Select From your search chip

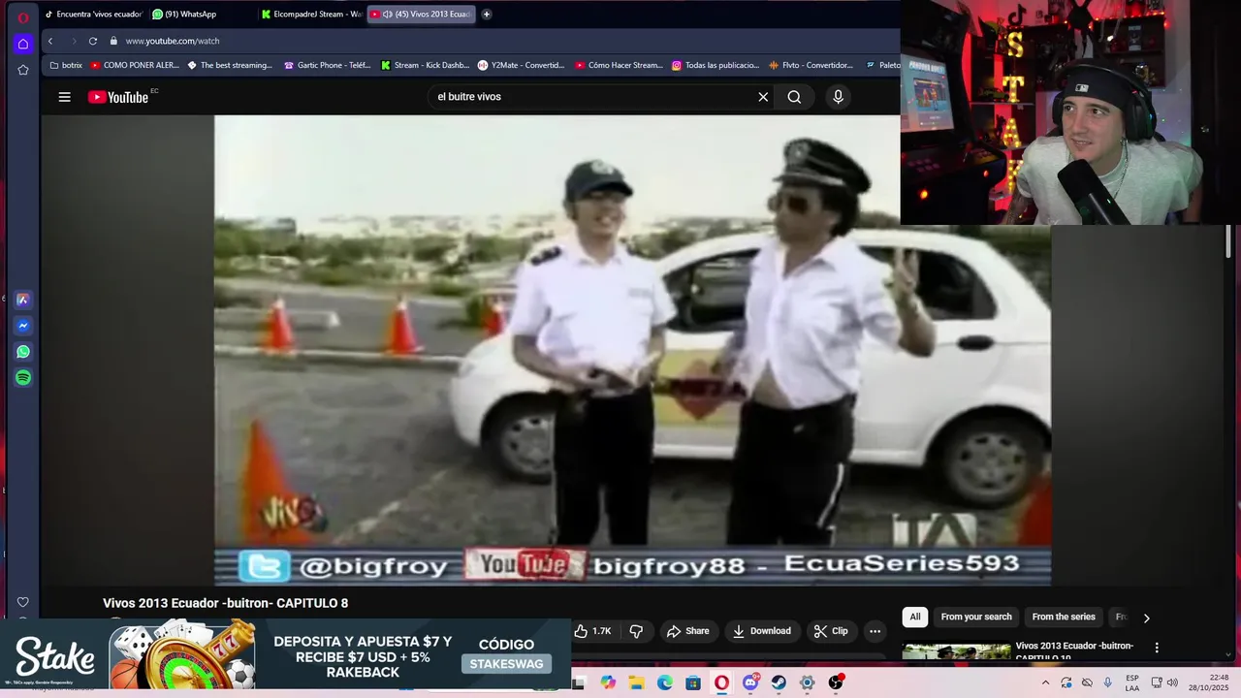point(976,617)
